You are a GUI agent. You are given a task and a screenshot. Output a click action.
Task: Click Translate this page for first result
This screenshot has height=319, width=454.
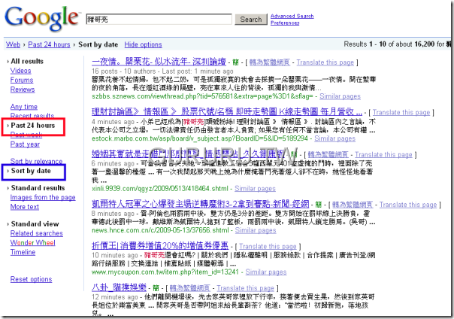(325, 62)
